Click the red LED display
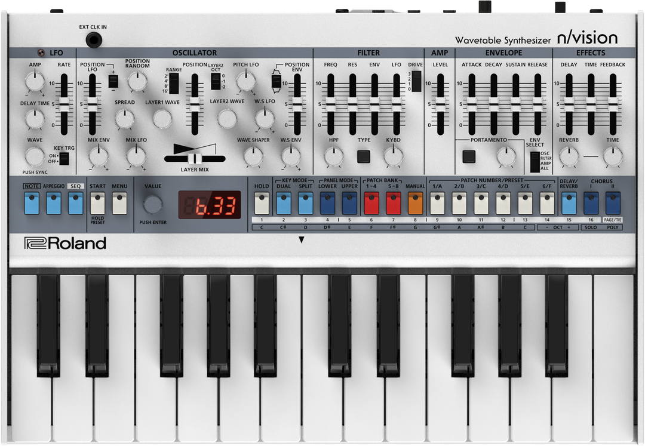This screenshot has height=446, width=645. tap(210, 205)
